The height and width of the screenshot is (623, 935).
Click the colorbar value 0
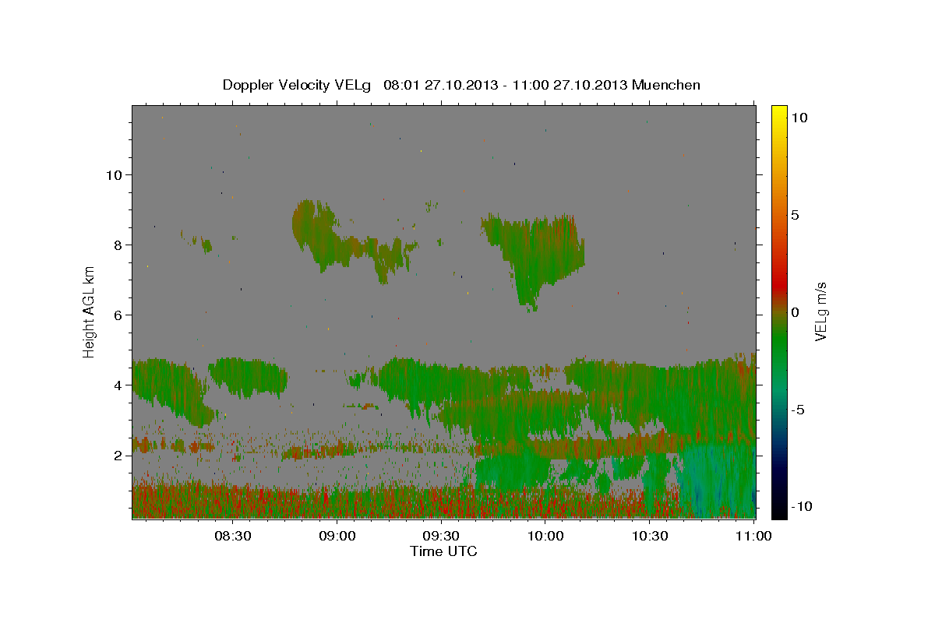click(795, 312)
